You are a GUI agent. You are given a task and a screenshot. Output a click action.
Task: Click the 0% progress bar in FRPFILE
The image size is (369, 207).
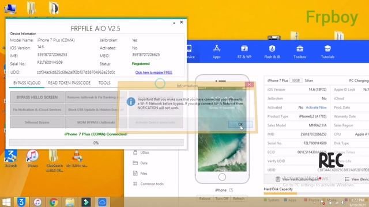96,143
